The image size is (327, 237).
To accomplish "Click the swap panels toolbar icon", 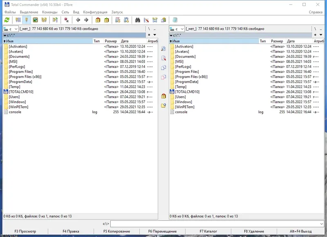I will tap(55, 20).
